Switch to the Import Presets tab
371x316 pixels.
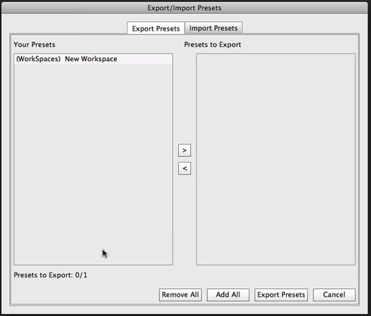213,28
